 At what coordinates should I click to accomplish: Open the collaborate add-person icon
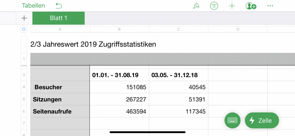251,6
